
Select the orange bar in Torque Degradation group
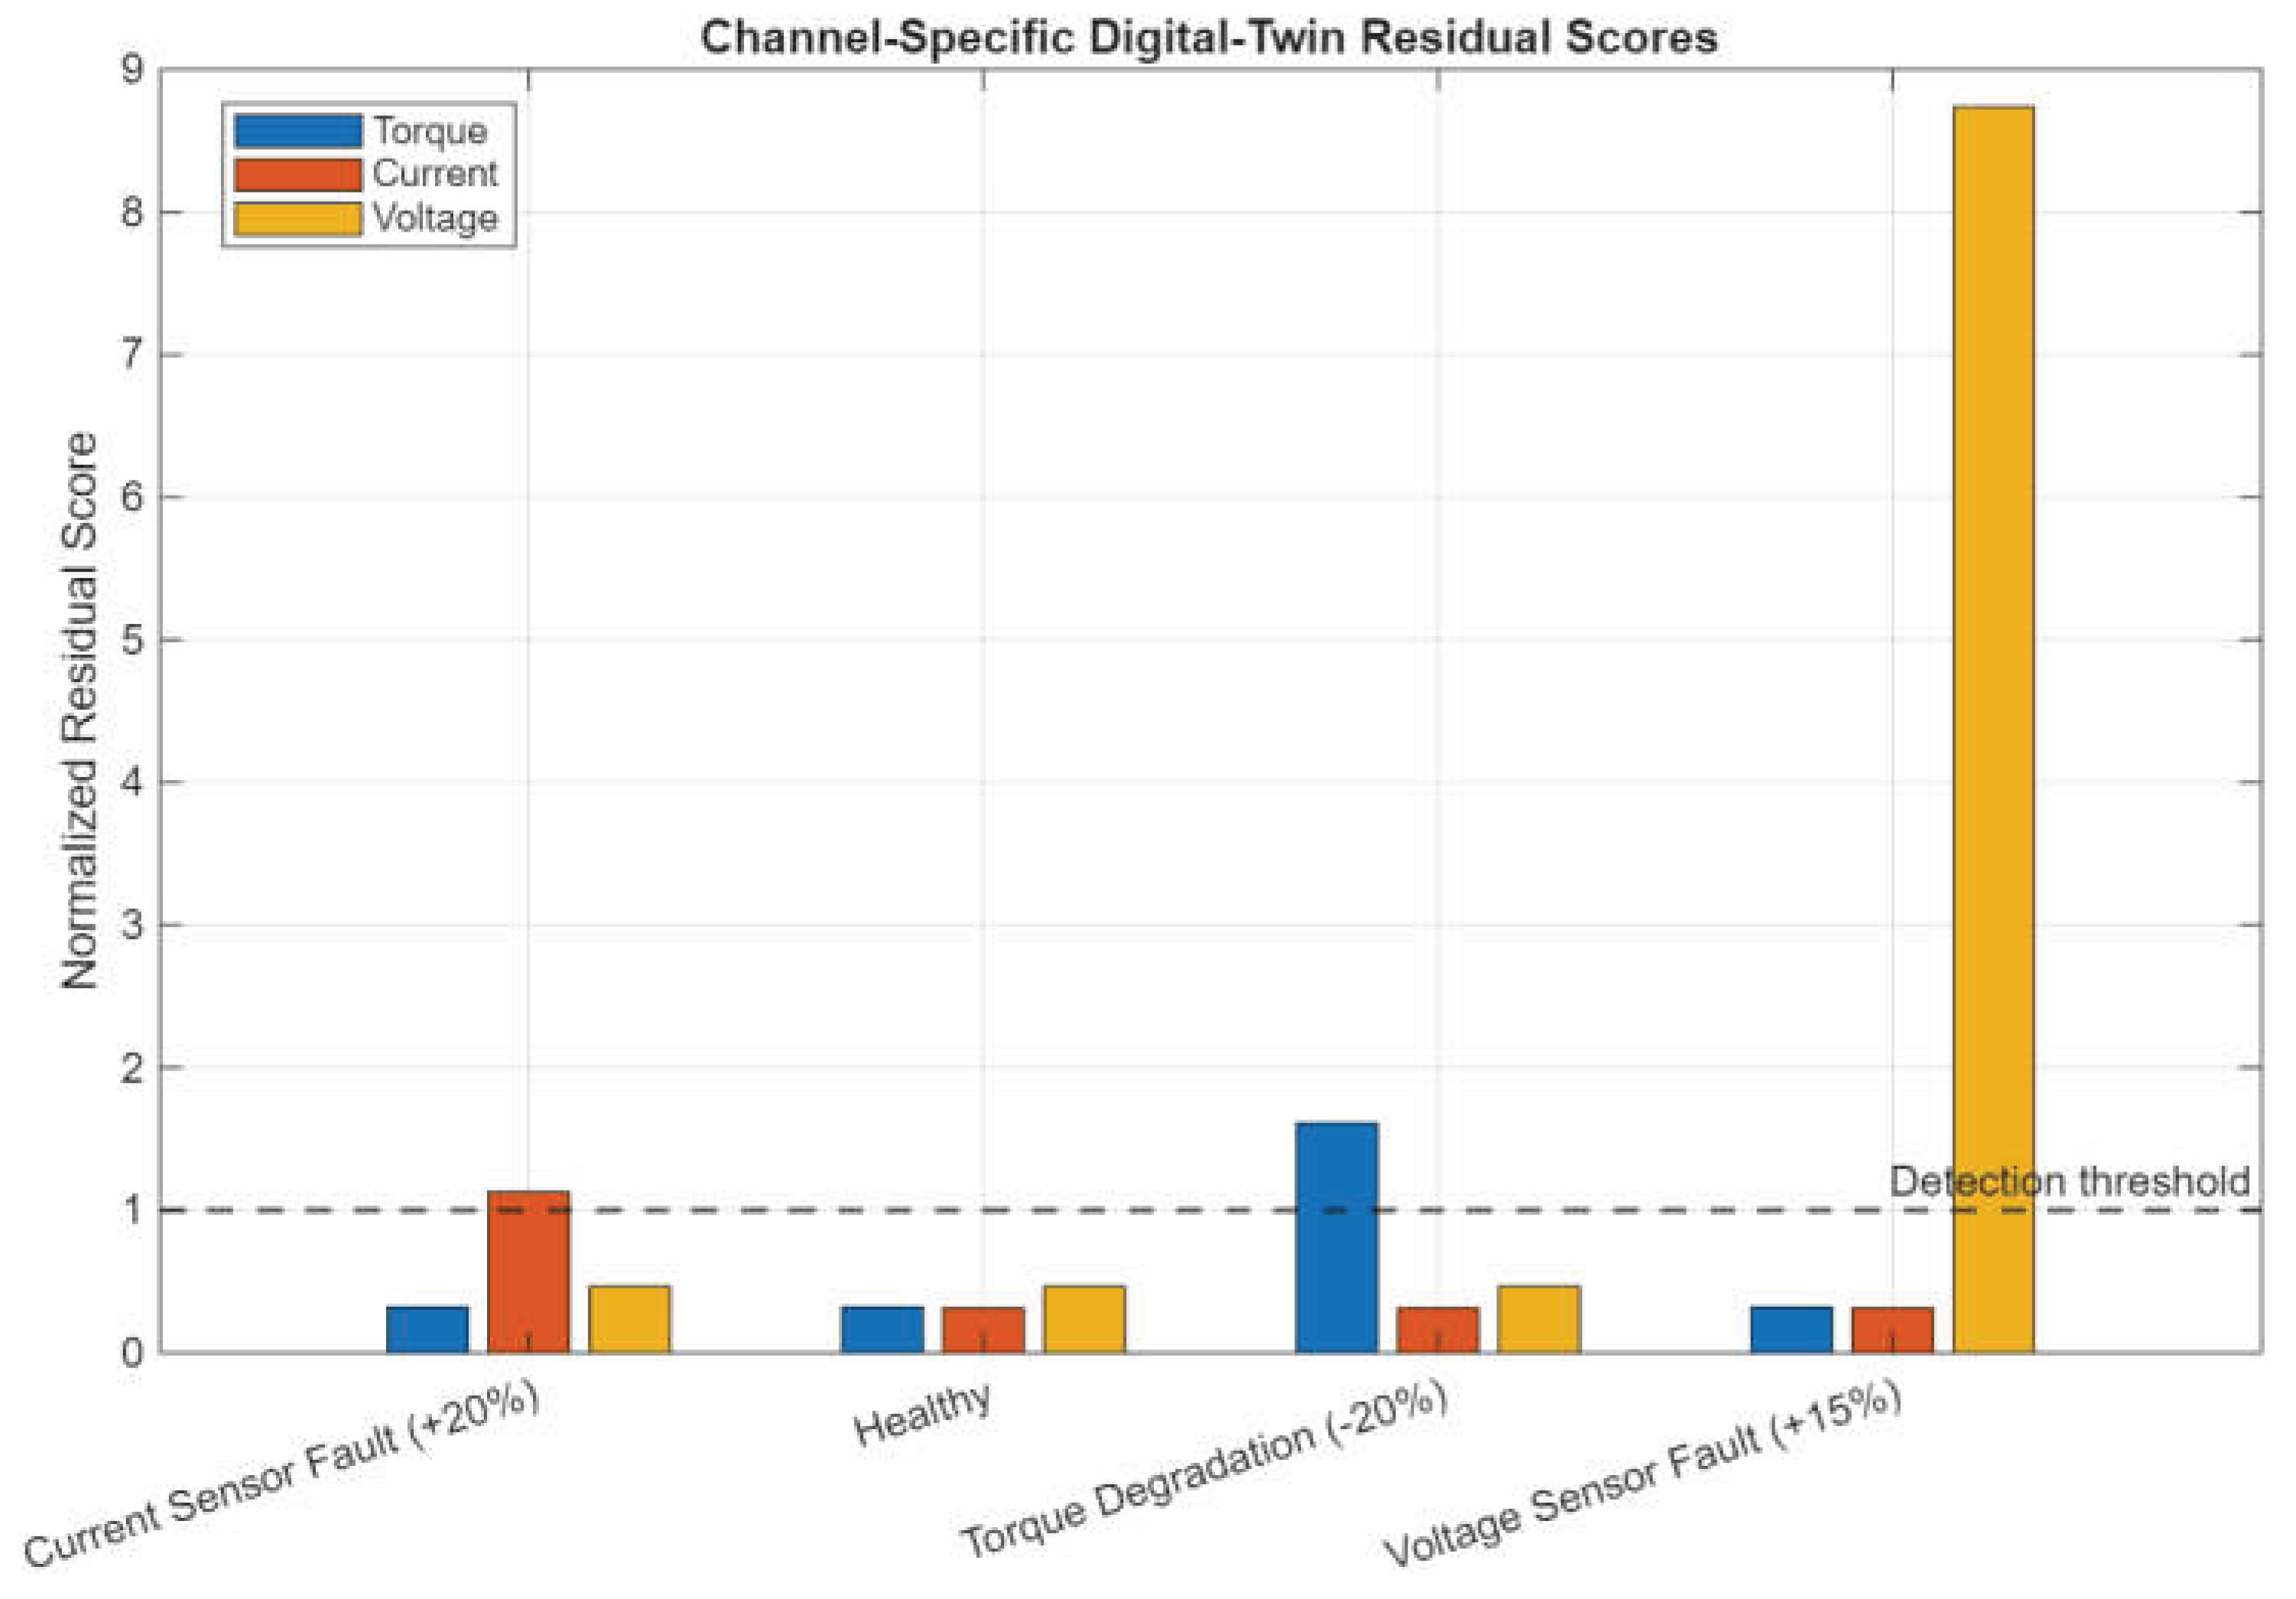[1438, 1330]
